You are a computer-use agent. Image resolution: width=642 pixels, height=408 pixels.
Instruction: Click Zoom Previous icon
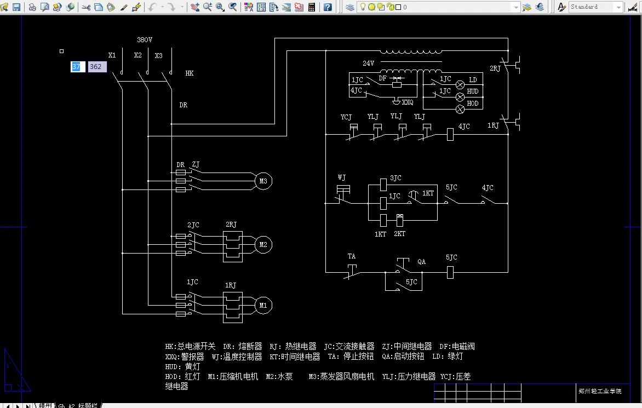(x=233, y=7)
